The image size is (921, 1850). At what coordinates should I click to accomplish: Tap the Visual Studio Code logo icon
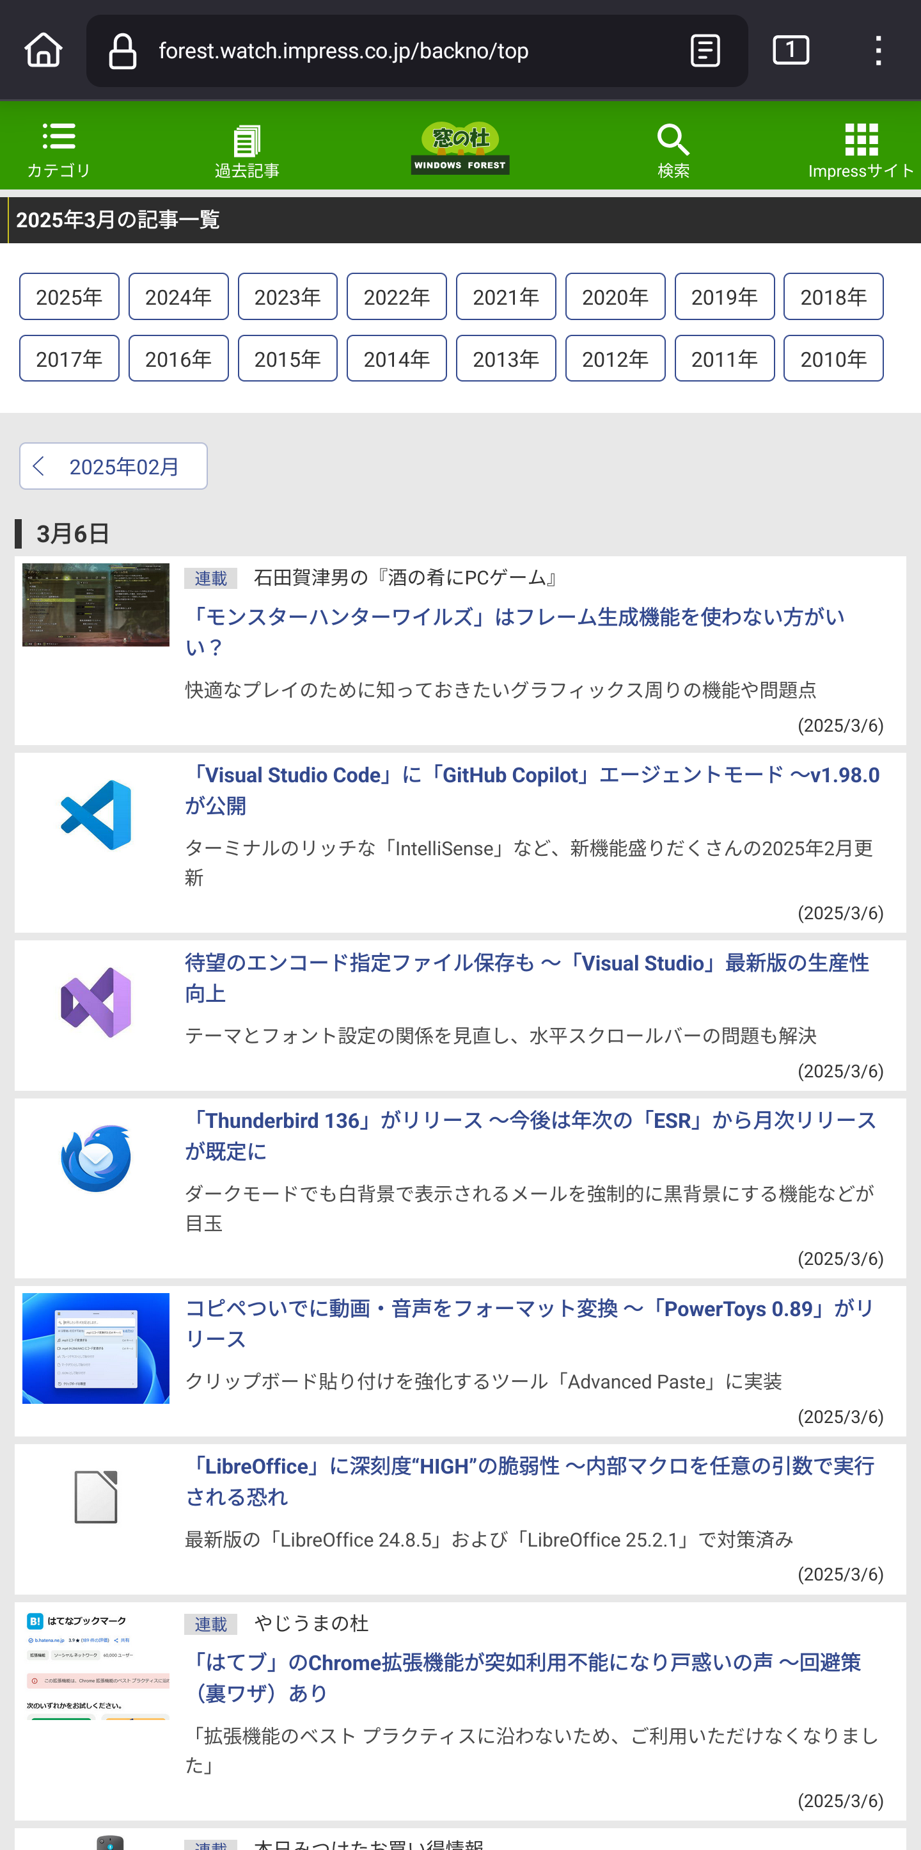96,815
